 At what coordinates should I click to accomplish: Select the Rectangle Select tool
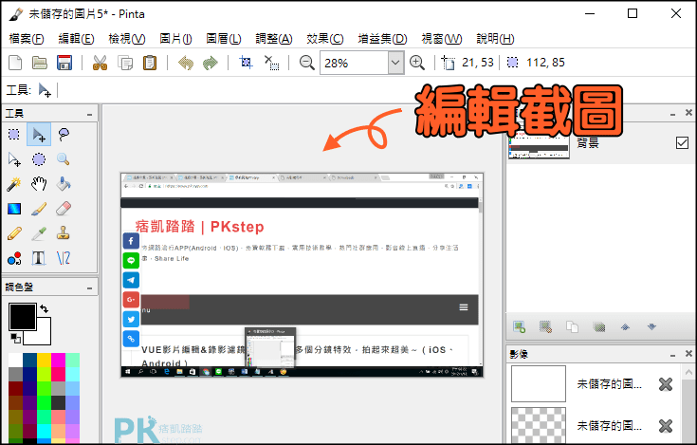14,134
